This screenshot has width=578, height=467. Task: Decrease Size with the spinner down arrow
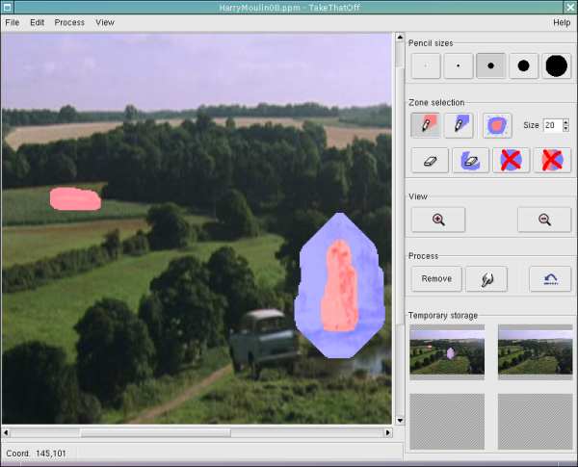click(x=565, y=129)
